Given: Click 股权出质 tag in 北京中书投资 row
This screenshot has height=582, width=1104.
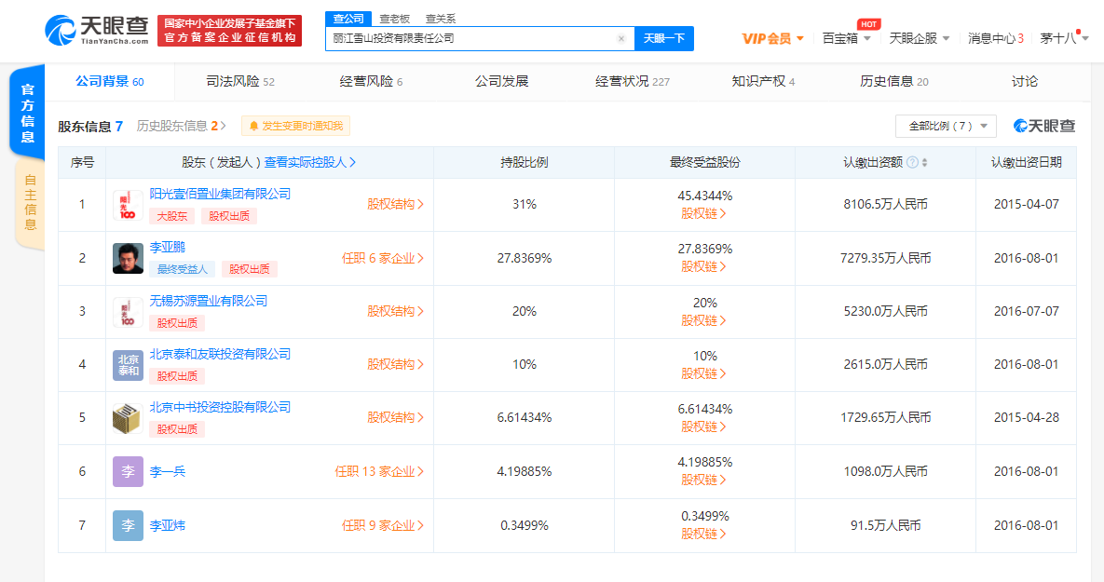Looking at the screenshot, I should (177, 429).
